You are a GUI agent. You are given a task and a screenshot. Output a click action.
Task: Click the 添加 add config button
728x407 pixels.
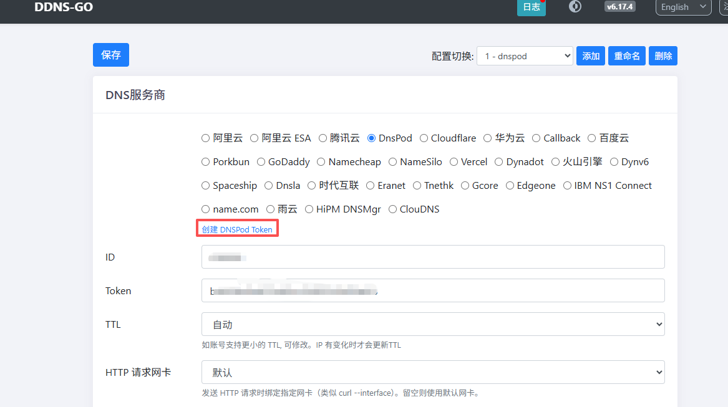pyautogui.click(x=591, y=55)
